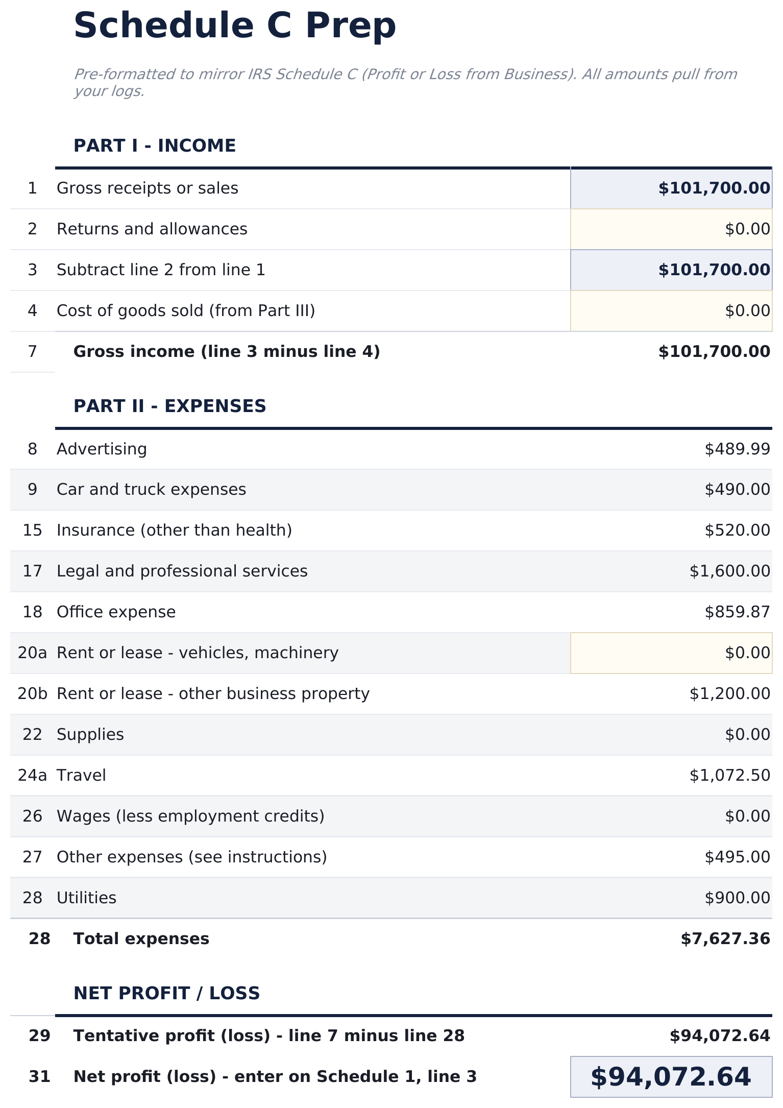Select the Office expense amount $859.87

737,612
